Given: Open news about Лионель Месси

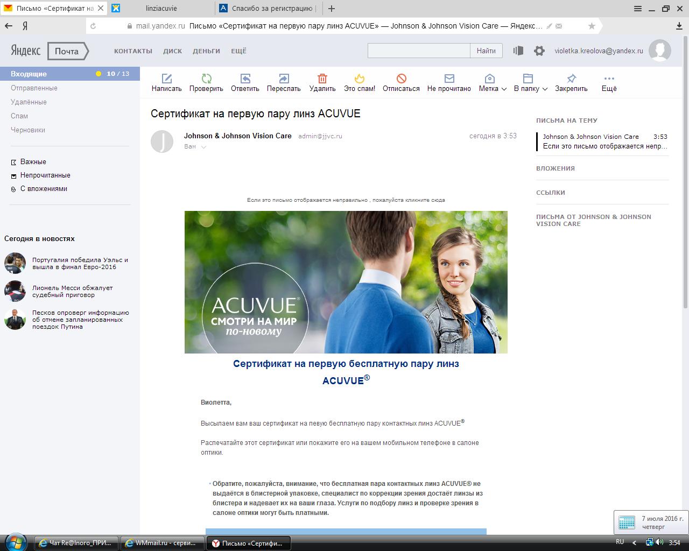Looking at the screenshot, I should [73, 291].
